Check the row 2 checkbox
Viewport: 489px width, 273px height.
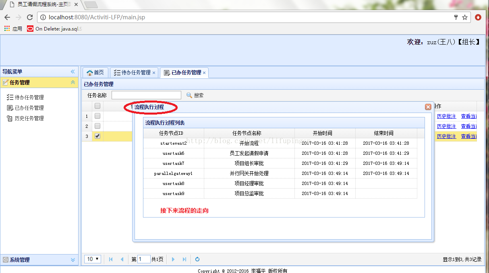(x=97, y=126)
